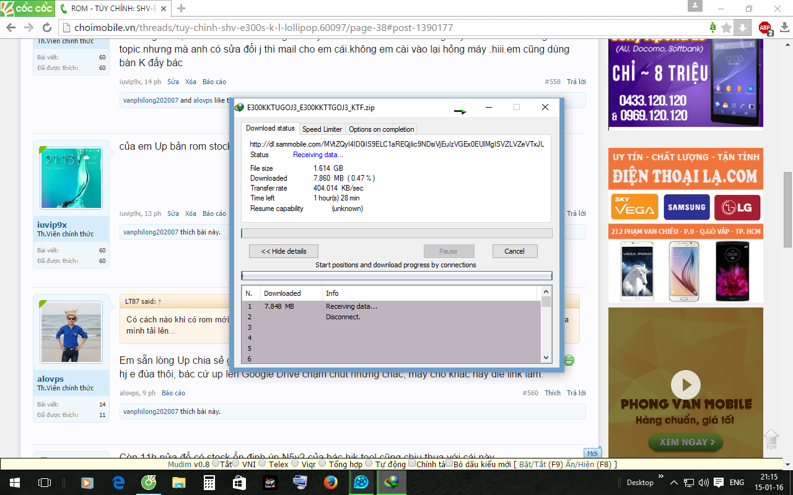This screenshot has height=495, width=793.
Task: Play the Phong Vân Mobile ad video
Action: (x=686, y=385)
